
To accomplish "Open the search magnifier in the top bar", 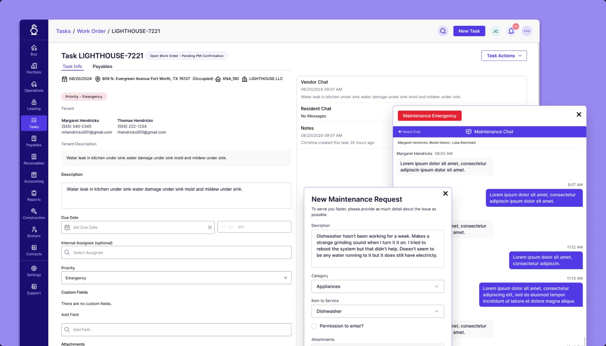I will [443, 31].
